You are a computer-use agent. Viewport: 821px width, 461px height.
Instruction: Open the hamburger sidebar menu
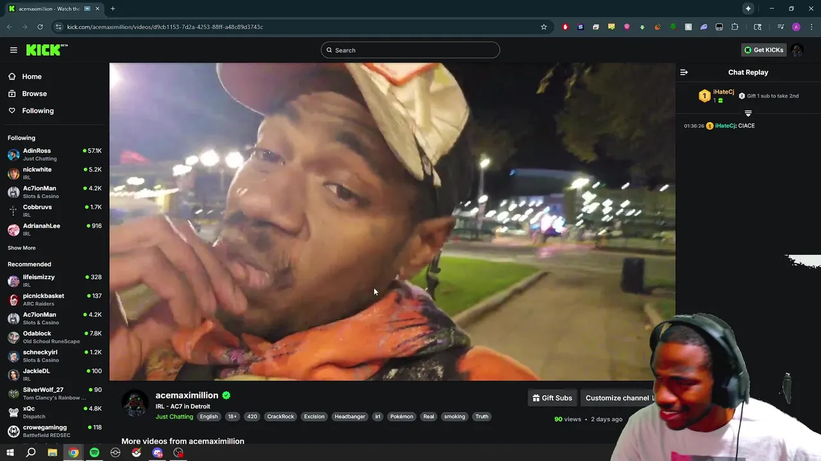tap(13, 50)
